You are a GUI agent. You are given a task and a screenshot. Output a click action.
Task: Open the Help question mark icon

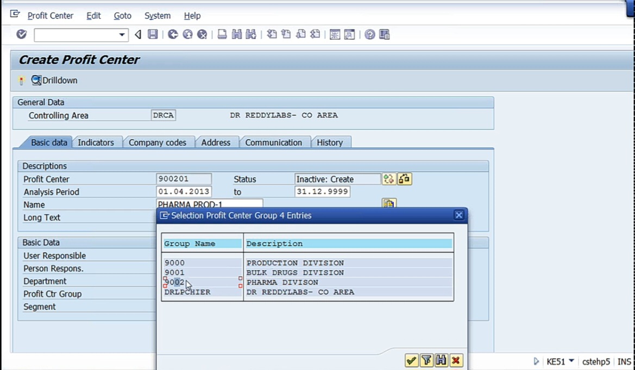tap(370, 34)
